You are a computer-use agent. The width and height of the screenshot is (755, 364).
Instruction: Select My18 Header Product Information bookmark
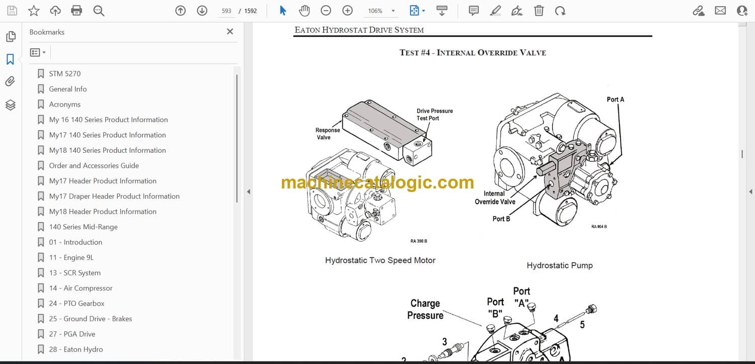pos(103,212)
